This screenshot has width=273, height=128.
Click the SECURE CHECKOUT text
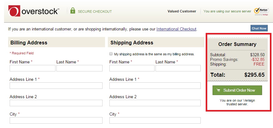pyautogui.click(x=95, y=11)
